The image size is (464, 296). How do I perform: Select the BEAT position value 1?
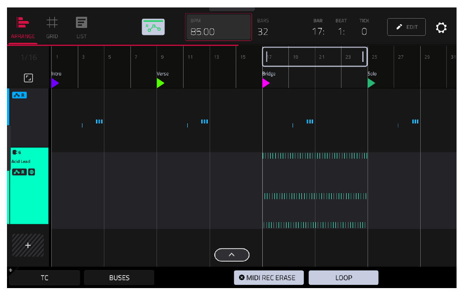pos(341,32)
